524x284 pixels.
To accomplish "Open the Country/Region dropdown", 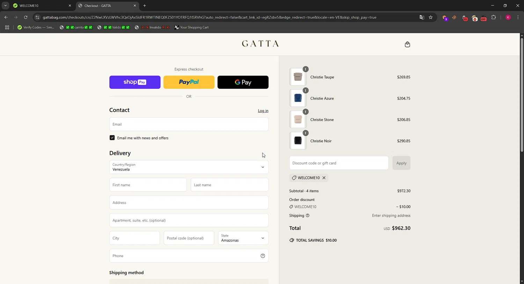I will point(189,167).
